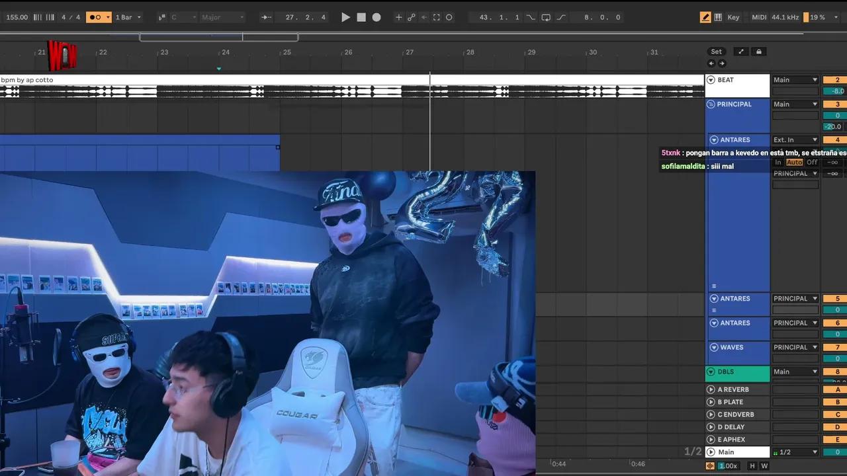Click the -8.0 volume value on BEAT track
Screen dimensions: 847x476
coord(835,91)
